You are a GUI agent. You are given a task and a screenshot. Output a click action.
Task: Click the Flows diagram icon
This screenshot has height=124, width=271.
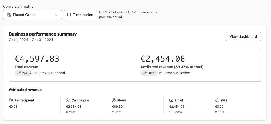point(114,100)
